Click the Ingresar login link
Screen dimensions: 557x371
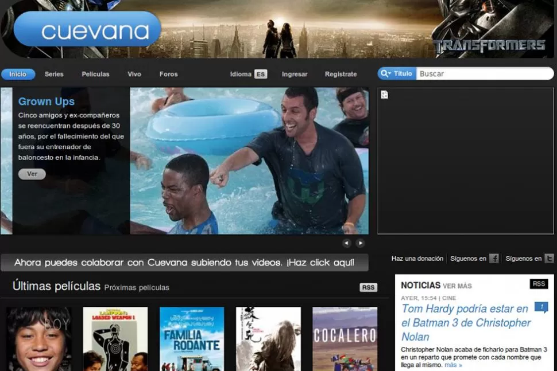click(295, 74)
